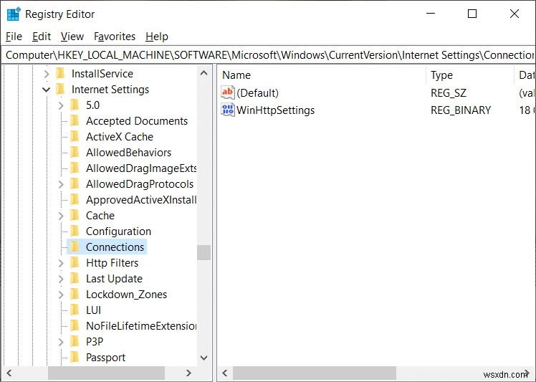Click the tree pane scroll down arrow
536x382 pixels.
(x=204, y=358)
